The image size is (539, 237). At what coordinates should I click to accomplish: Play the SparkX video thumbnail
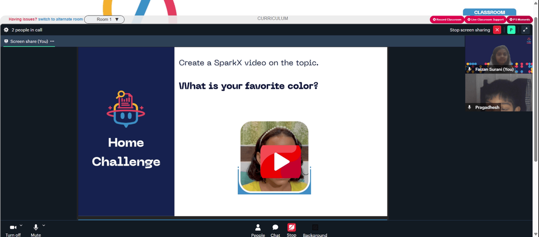point(280,162)
